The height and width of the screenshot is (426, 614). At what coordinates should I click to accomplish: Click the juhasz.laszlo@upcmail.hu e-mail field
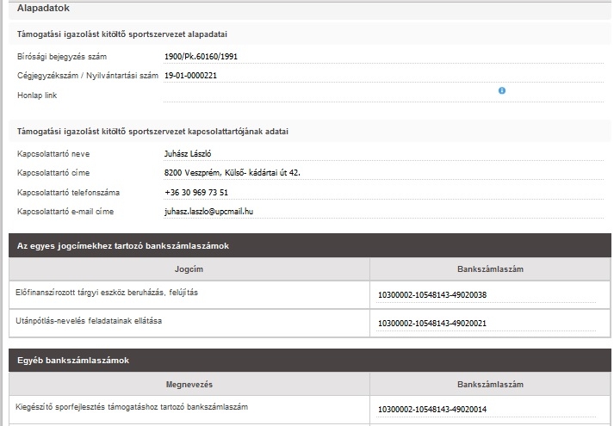click(x=214, y=211)
